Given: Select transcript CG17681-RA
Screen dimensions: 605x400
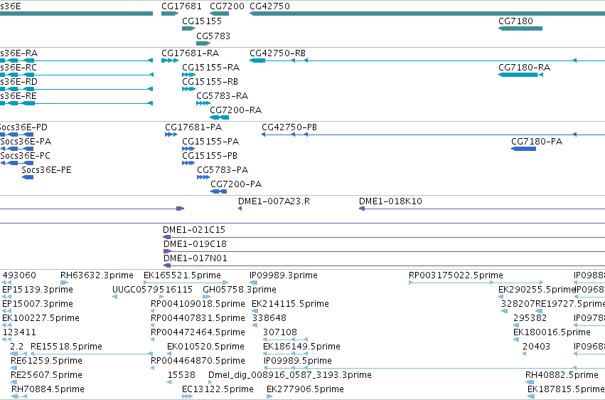Looking at the screenshot, I should click(x=191, y=53).
